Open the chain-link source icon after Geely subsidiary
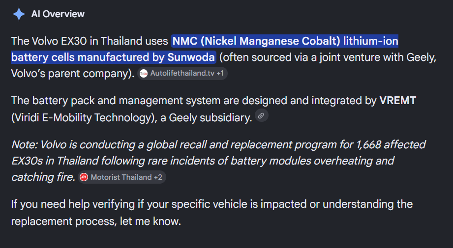The image size is (453, 248). click(x=262, y=115)
